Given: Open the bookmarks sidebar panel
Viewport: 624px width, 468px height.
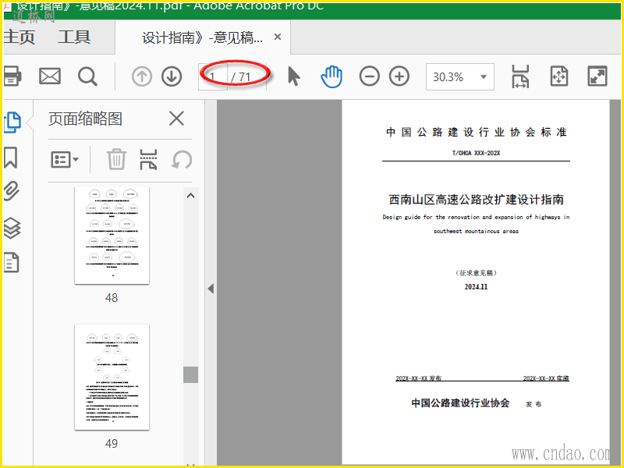Looking at the screenshot, I should (11, 158).
